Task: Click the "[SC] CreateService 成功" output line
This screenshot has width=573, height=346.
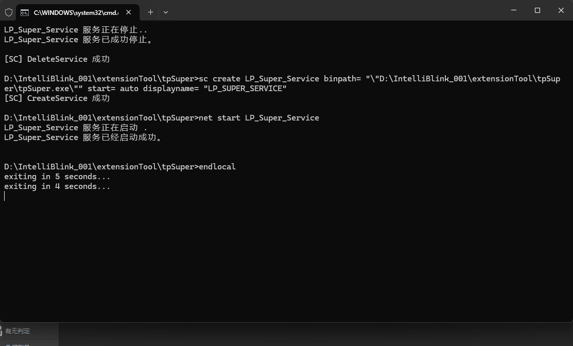Action: tap(57, 98)
